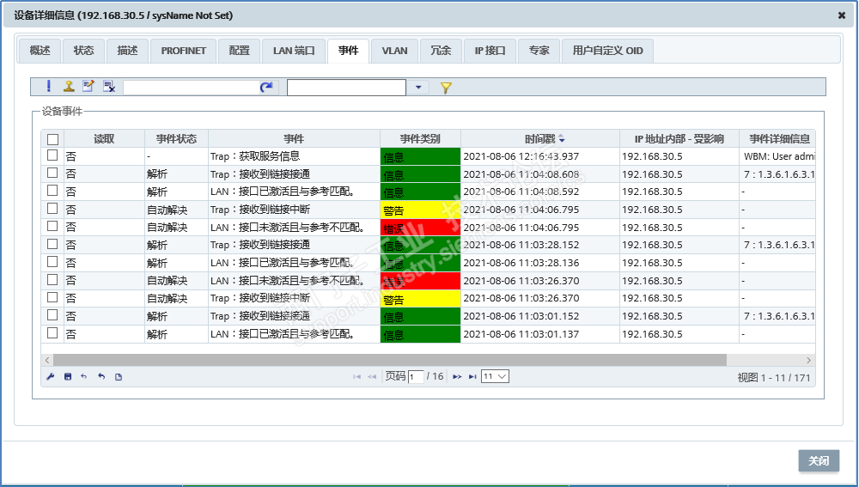Viewport: 859px width, 487px height.
Task: Click the wrench settings icon below table
Action: (x=51, y=377)
